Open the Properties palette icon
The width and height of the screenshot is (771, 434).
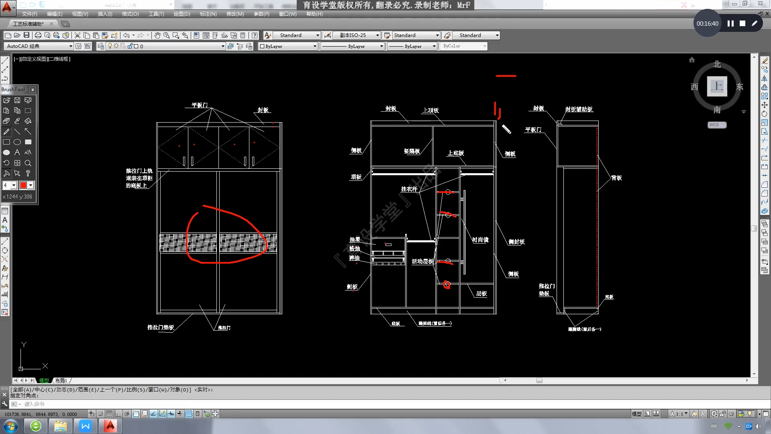pyautogui.click(x=196, y=35)
